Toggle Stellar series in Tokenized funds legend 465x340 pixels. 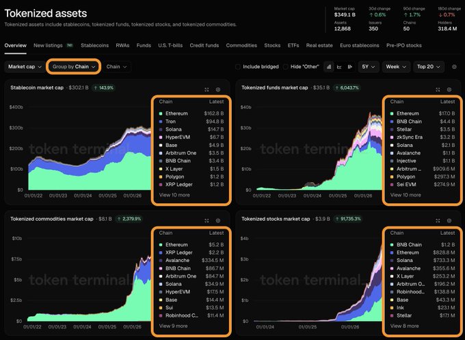click(x=423, y=130)
